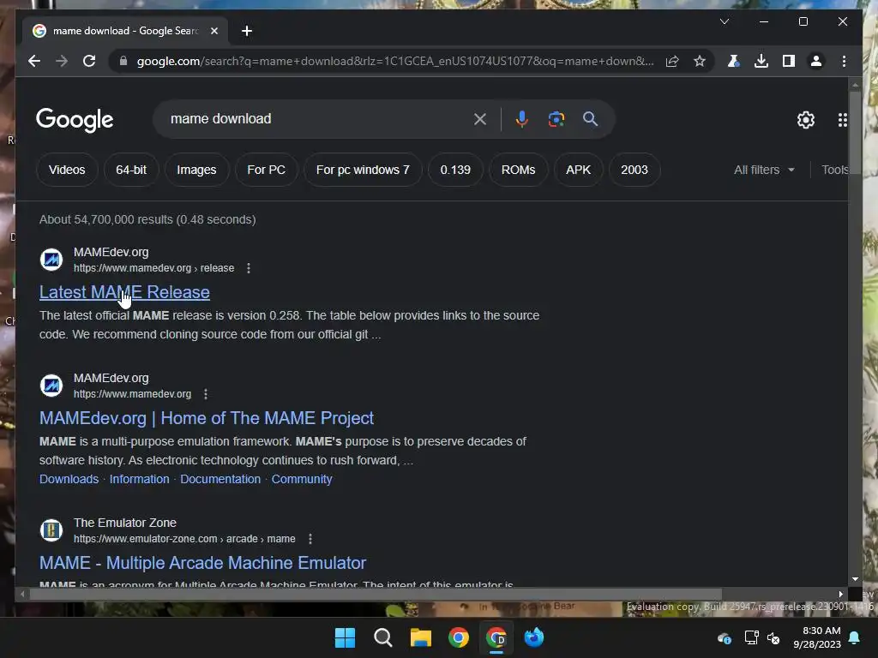Open the Downloads sitelink
This screenshot has width=878, height=658.
(69, 479)
